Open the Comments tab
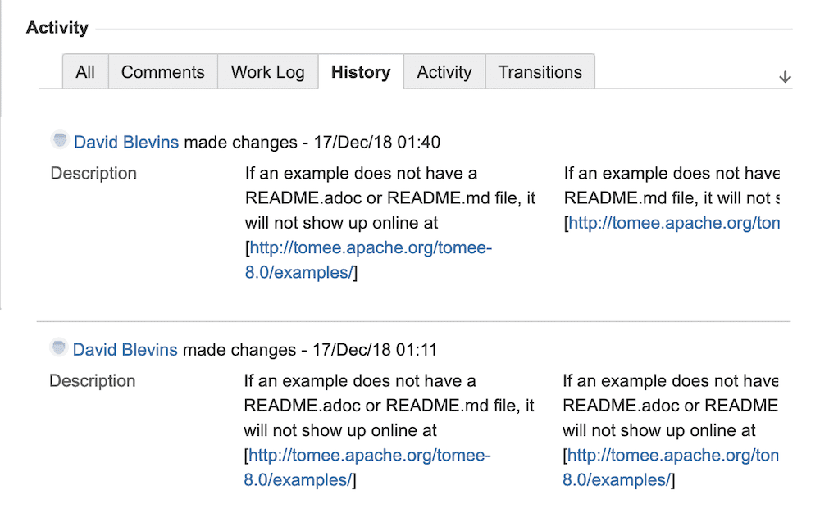820x513 pixels. click(162, 71)
